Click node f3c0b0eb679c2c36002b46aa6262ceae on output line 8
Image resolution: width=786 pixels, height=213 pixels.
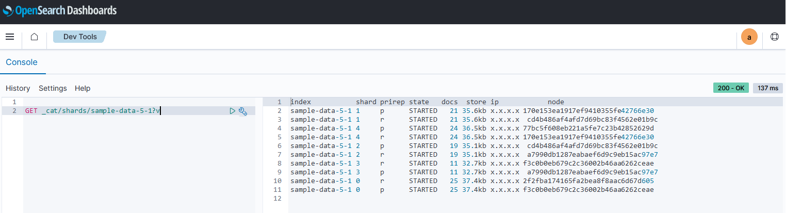[x=588, y=163]
